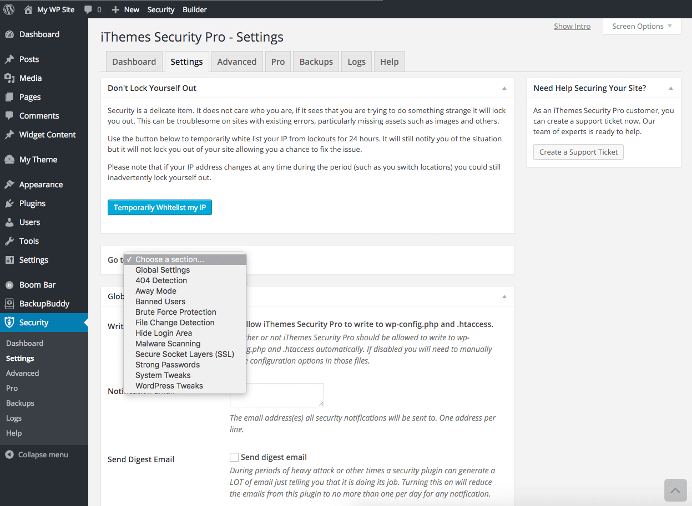
Task: Click the Media icon in sidebar
Action: [9, 78]
